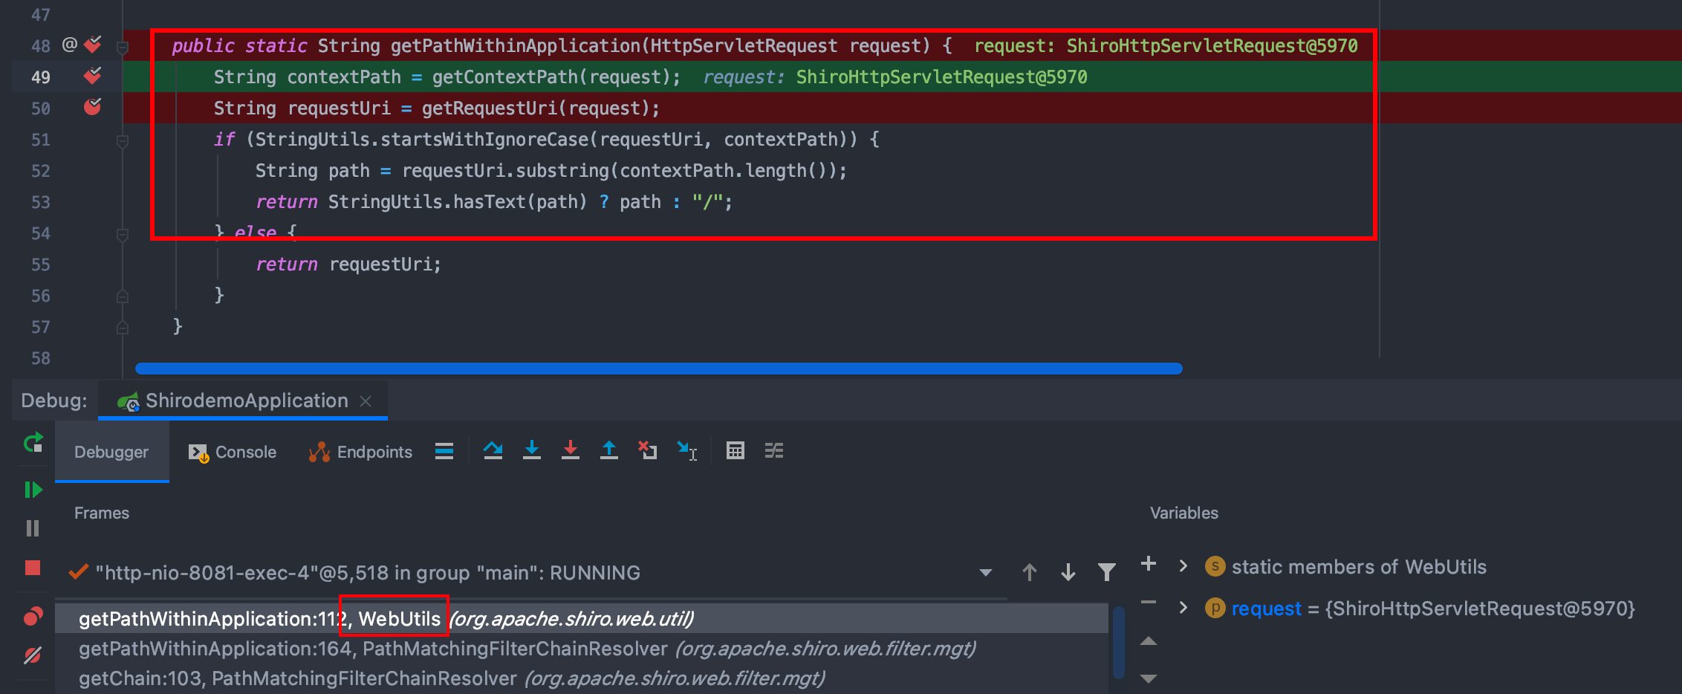Click the Step Over debugger icon

pos(493,450)
